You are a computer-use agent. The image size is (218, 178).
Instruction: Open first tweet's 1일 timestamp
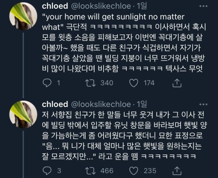[x=142, y=6]
